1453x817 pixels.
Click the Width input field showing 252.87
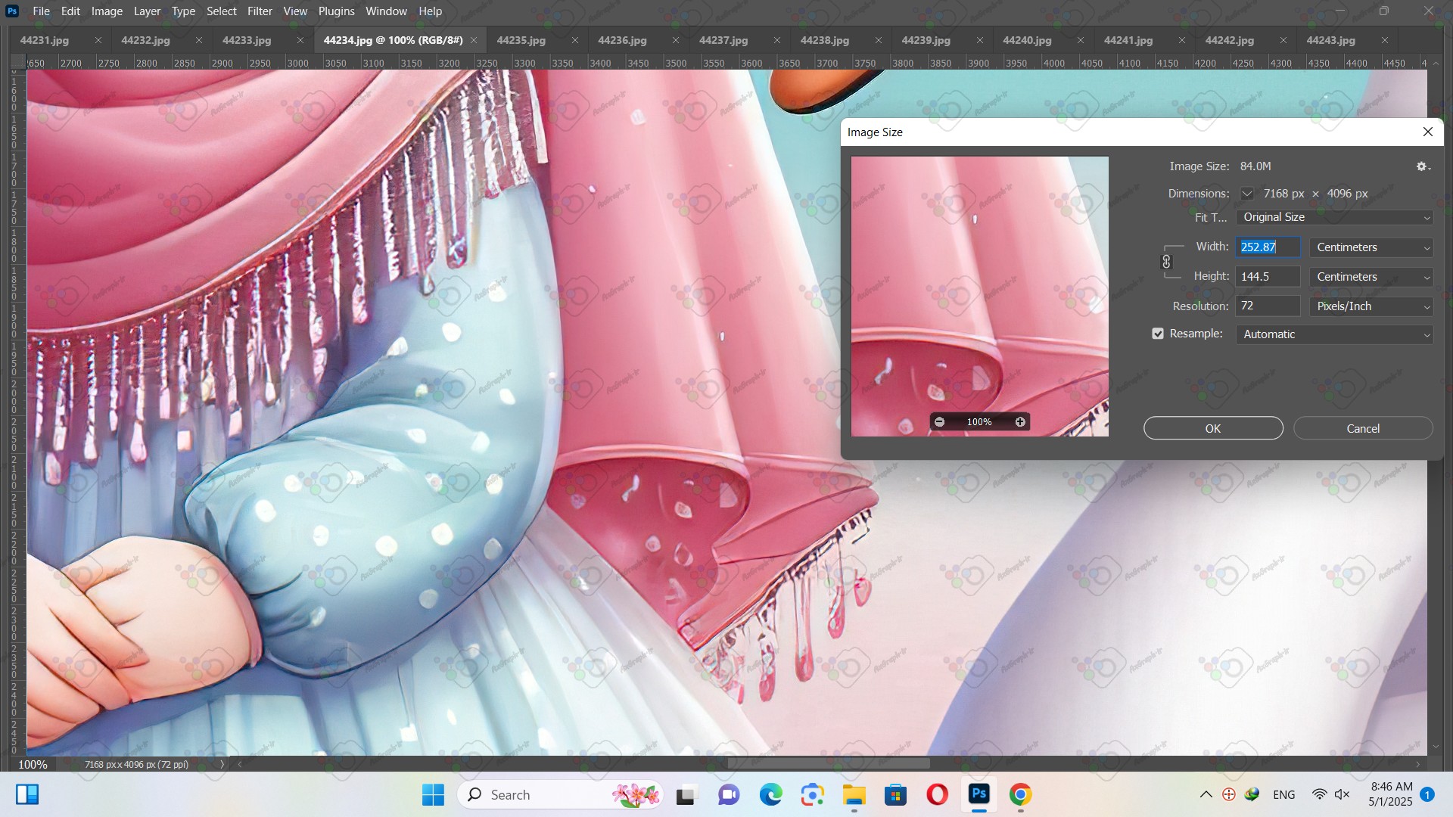(1268, 247)
